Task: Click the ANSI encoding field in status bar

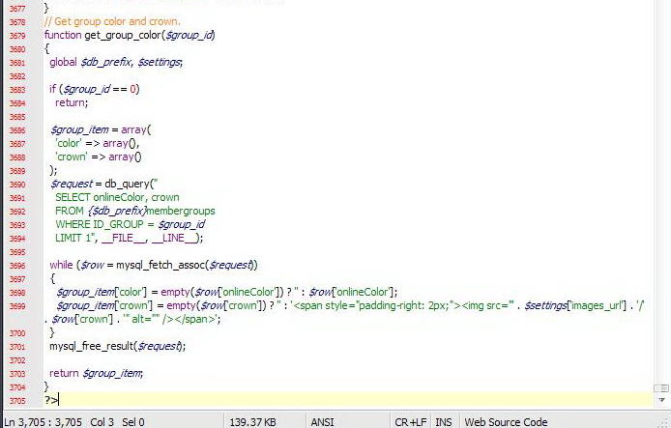Action: tap(322, 422)
